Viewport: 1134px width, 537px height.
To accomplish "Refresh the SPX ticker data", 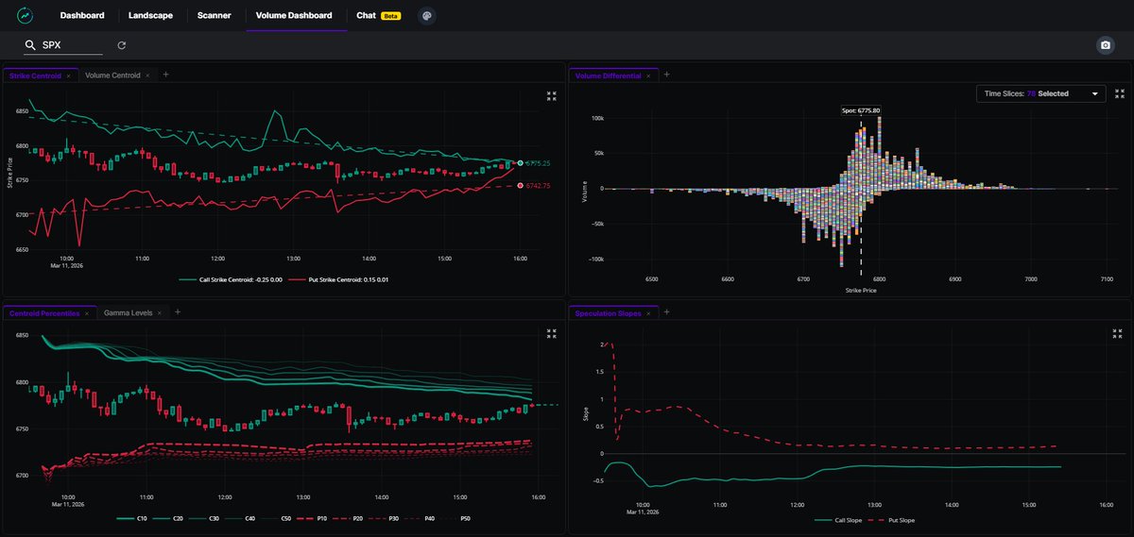I will click(121, 45).
